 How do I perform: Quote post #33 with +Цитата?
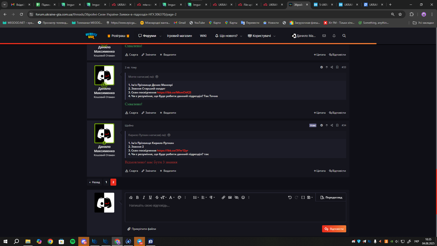click(x=320, y=113)
